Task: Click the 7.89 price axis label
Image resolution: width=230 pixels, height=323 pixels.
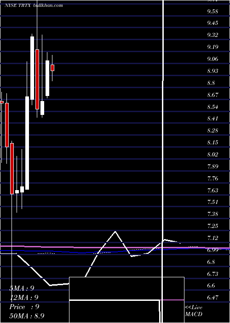Action: [213, 167]
